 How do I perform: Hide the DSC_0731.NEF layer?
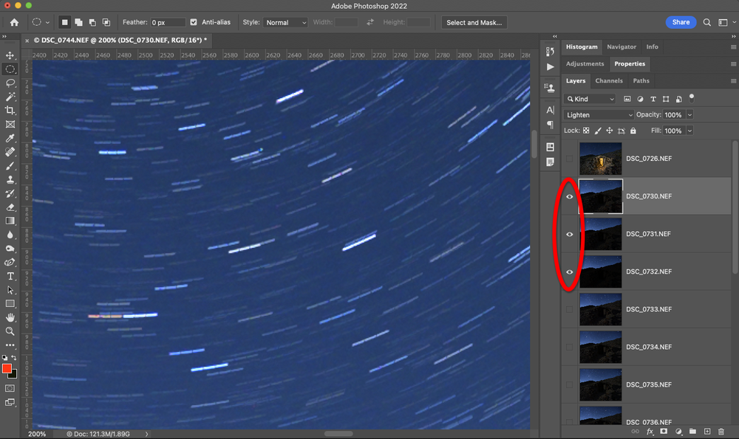569,234
